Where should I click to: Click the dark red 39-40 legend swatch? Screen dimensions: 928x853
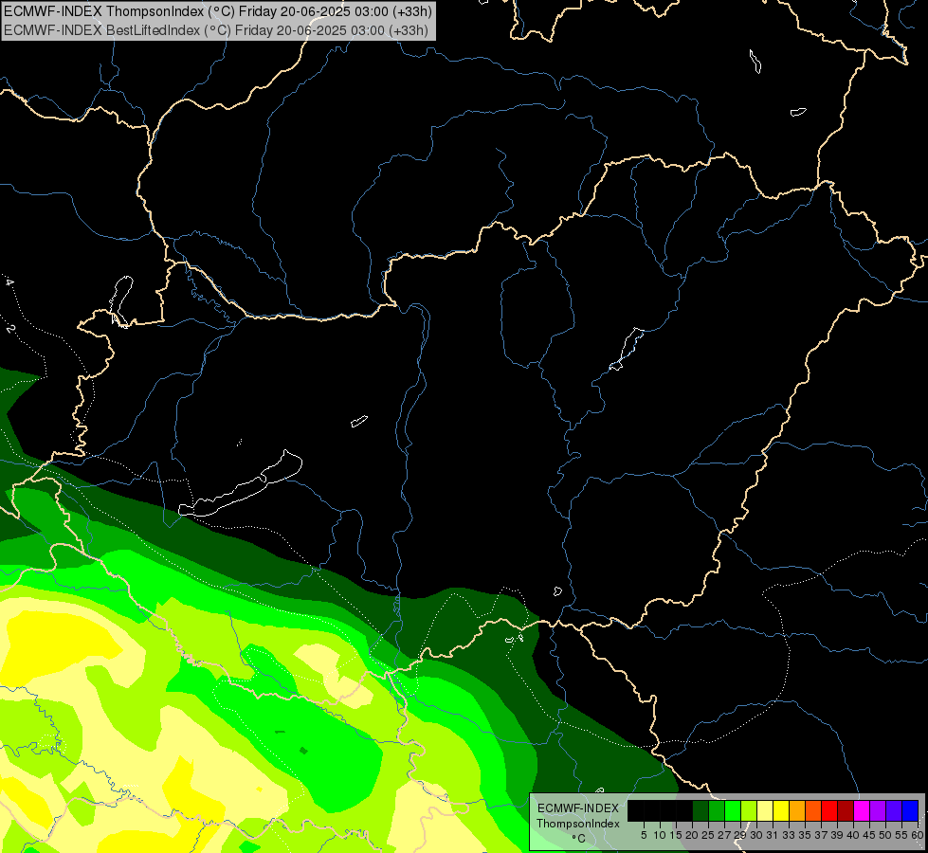846,810
